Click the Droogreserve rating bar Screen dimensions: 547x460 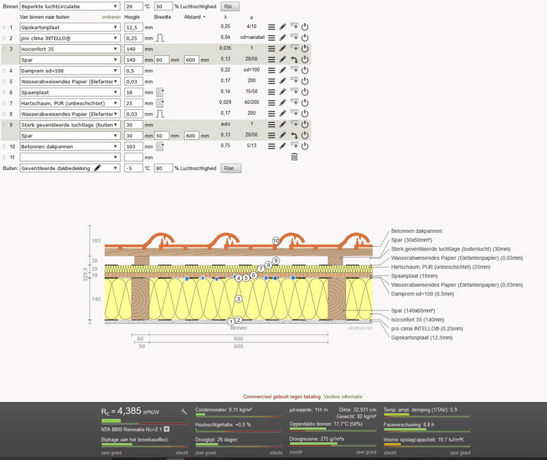coord(333,444)
